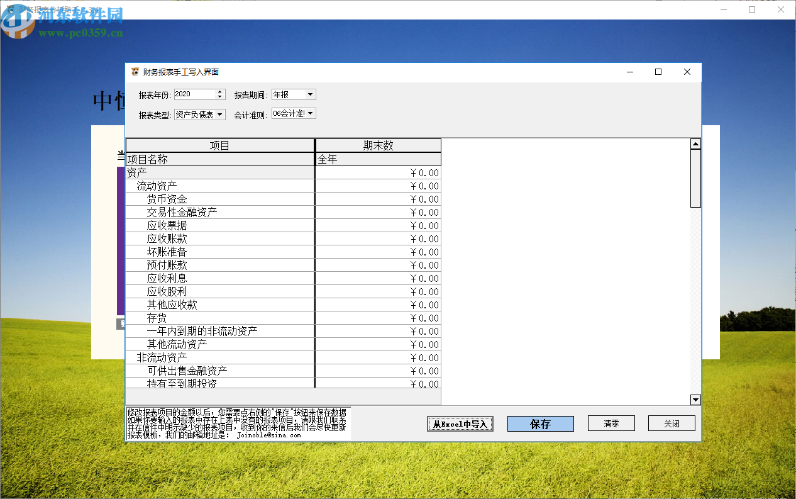Image resolution: width=796 pixels, height=499 pixels.
Task: Click the 关闭 button
Action: tap(671, 423)
